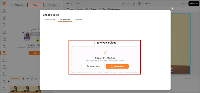Click the timeline zoom slider handle
The image size is (200, 93).
[x=189, y=78]
